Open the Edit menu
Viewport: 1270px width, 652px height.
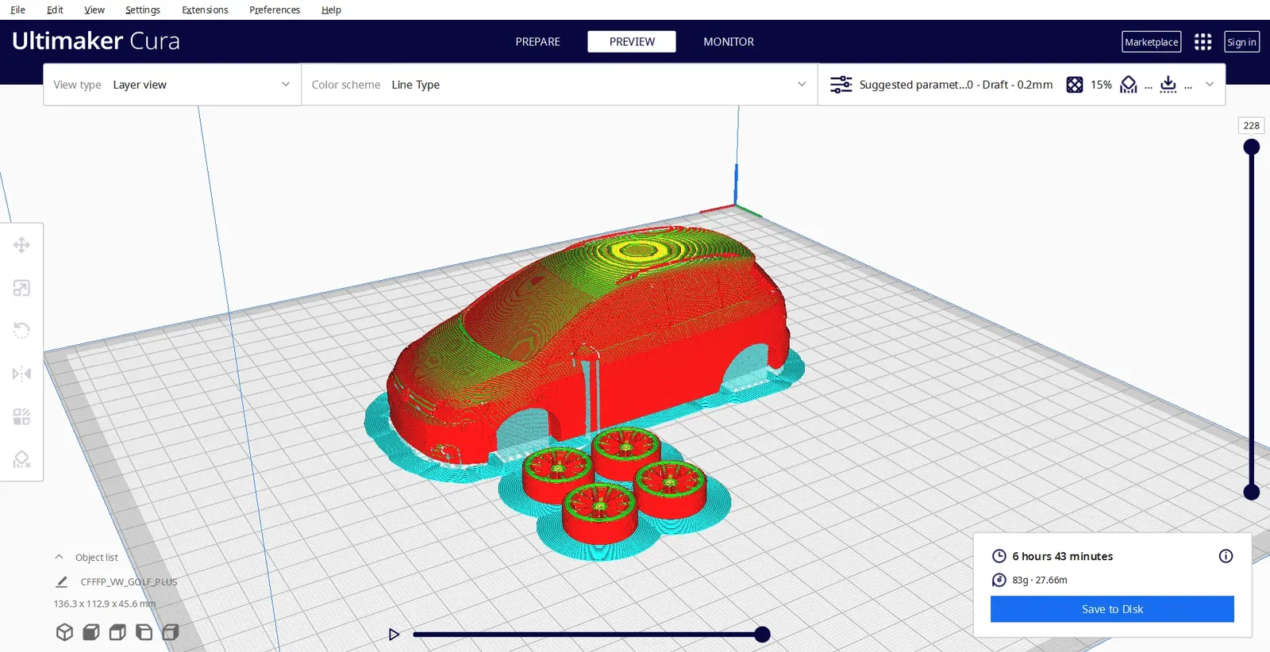point(55,10)
